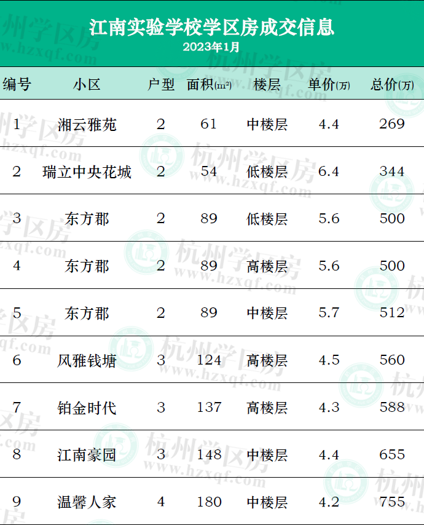Click room count 3 in 风雅钱塘 row
Viewport: 424px width, 525px height.
tap(161, 360)
